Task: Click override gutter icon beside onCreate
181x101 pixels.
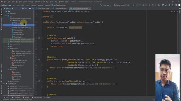Action: [39, 38]
